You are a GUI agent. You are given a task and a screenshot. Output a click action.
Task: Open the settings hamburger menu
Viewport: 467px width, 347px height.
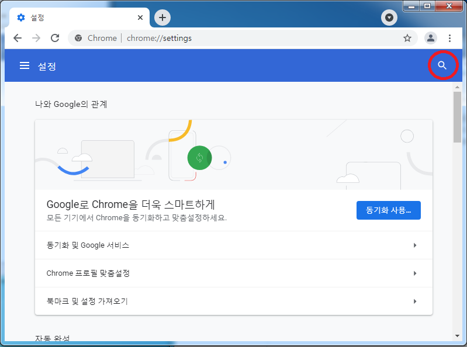(25, 65)
